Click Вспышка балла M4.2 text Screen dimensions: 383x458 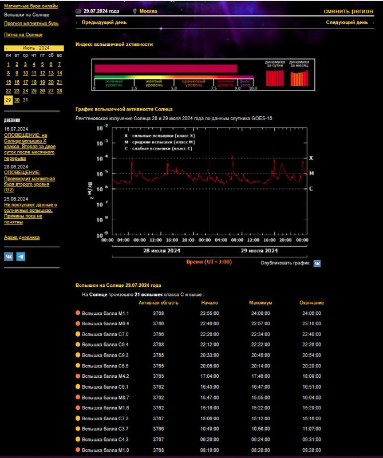[x=105, y=376]
